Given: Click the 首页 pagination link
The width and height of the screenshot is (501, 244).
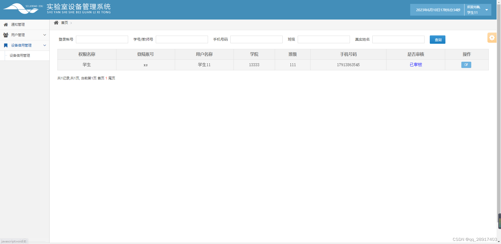Looking at the screenshot, I should 101,78.
